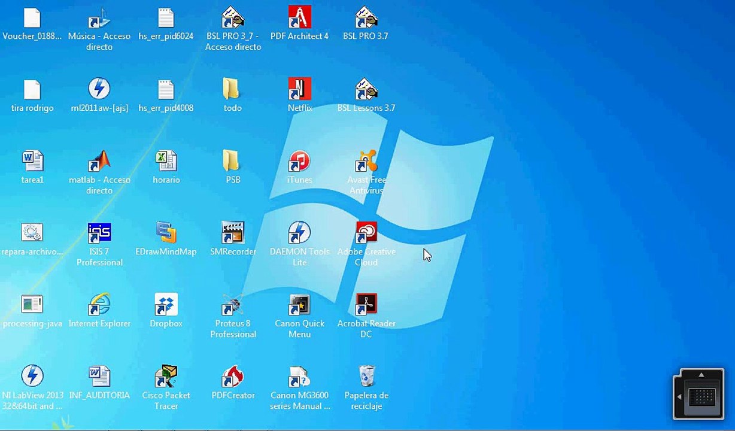Select the matlab - Acceso directo shortcut

[x=99, y=161]
